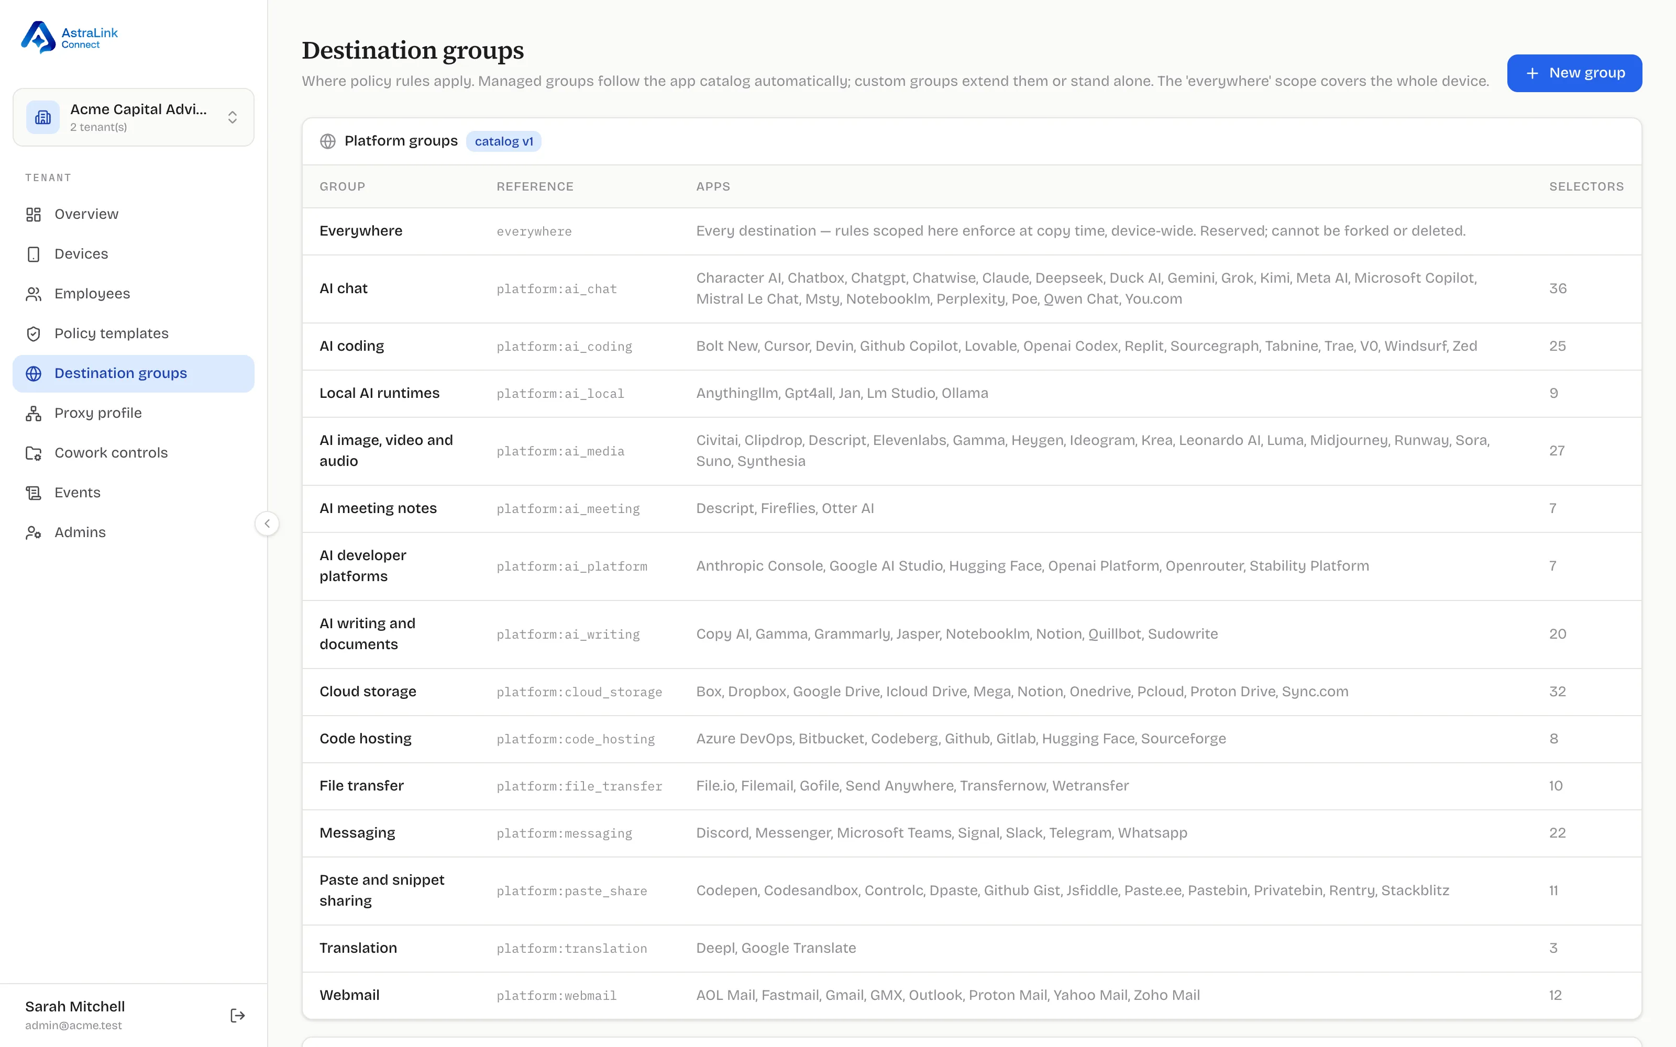Click the Overview grid icon
The height and width of the screenshot is (1047, 1676).
click(x=33, y=215)
